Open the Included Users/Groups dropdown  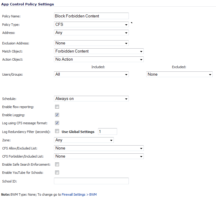[x=91, y=74]
